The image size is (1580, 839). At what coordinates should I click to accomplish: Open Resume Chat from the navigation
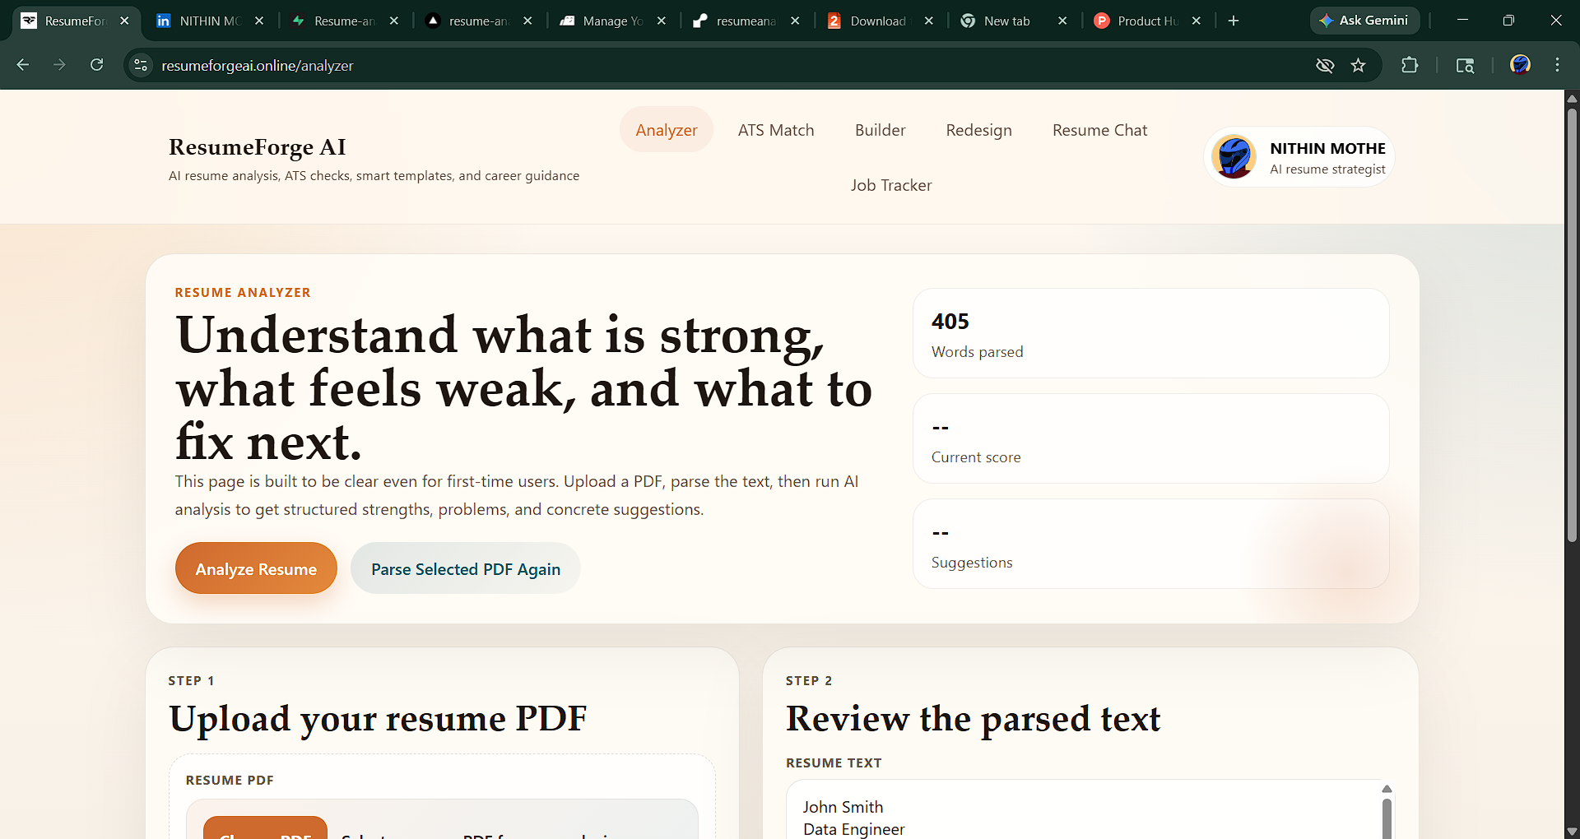[1099, 129]
